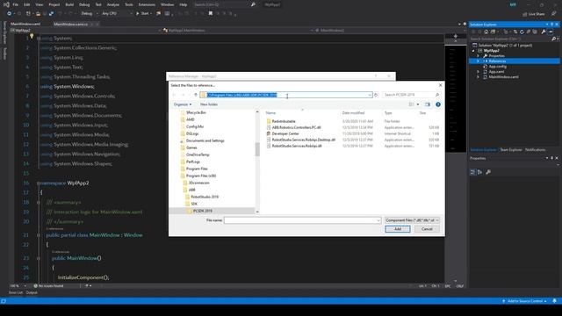
Task: Collapse the summary comment block
Action: [x=39, y=203]
